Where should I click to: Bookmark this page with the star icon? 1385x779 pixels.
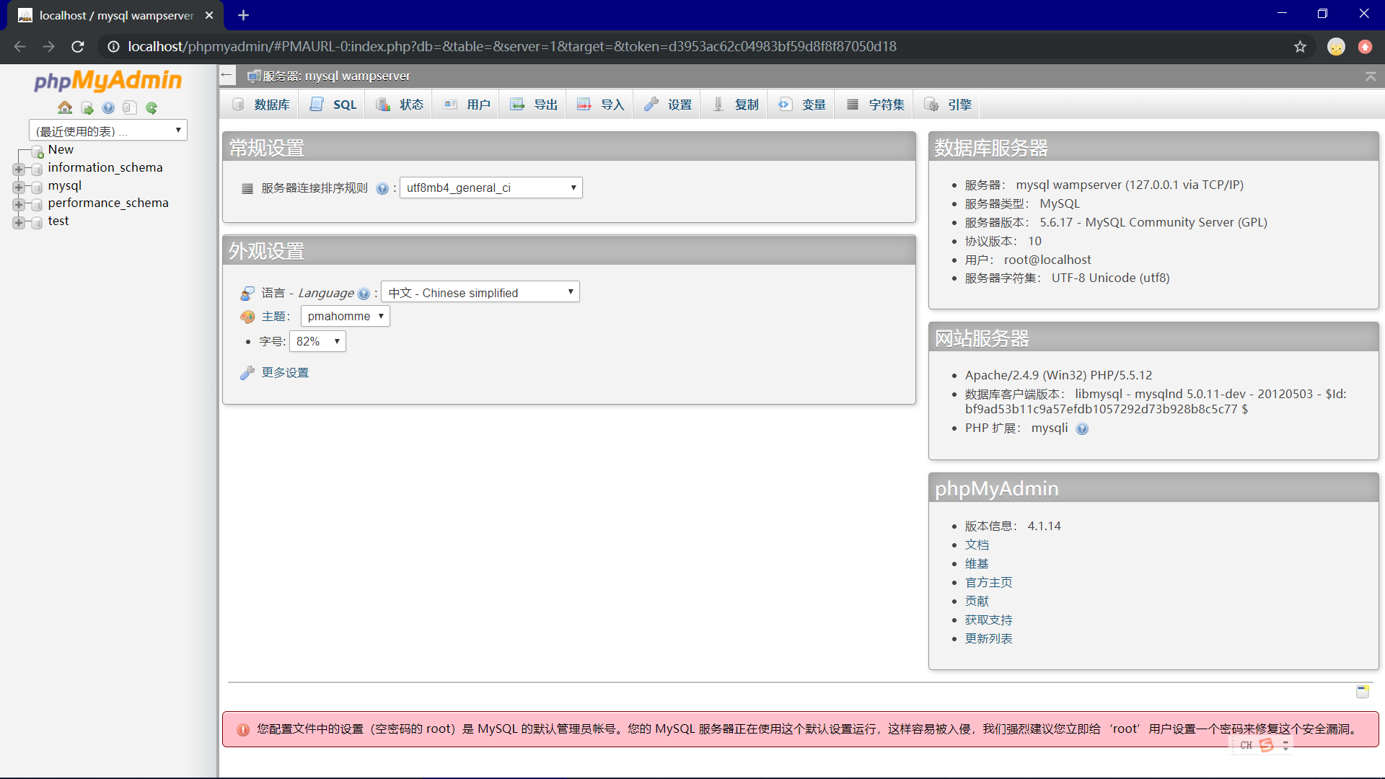1300,47
